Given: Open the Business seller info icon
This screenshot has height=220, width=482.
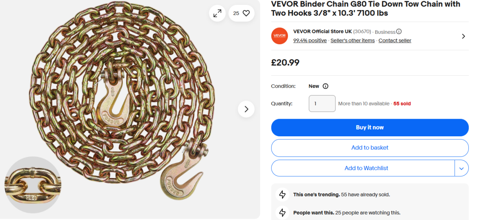Looking at the screenshot, I should click(399, 31).
